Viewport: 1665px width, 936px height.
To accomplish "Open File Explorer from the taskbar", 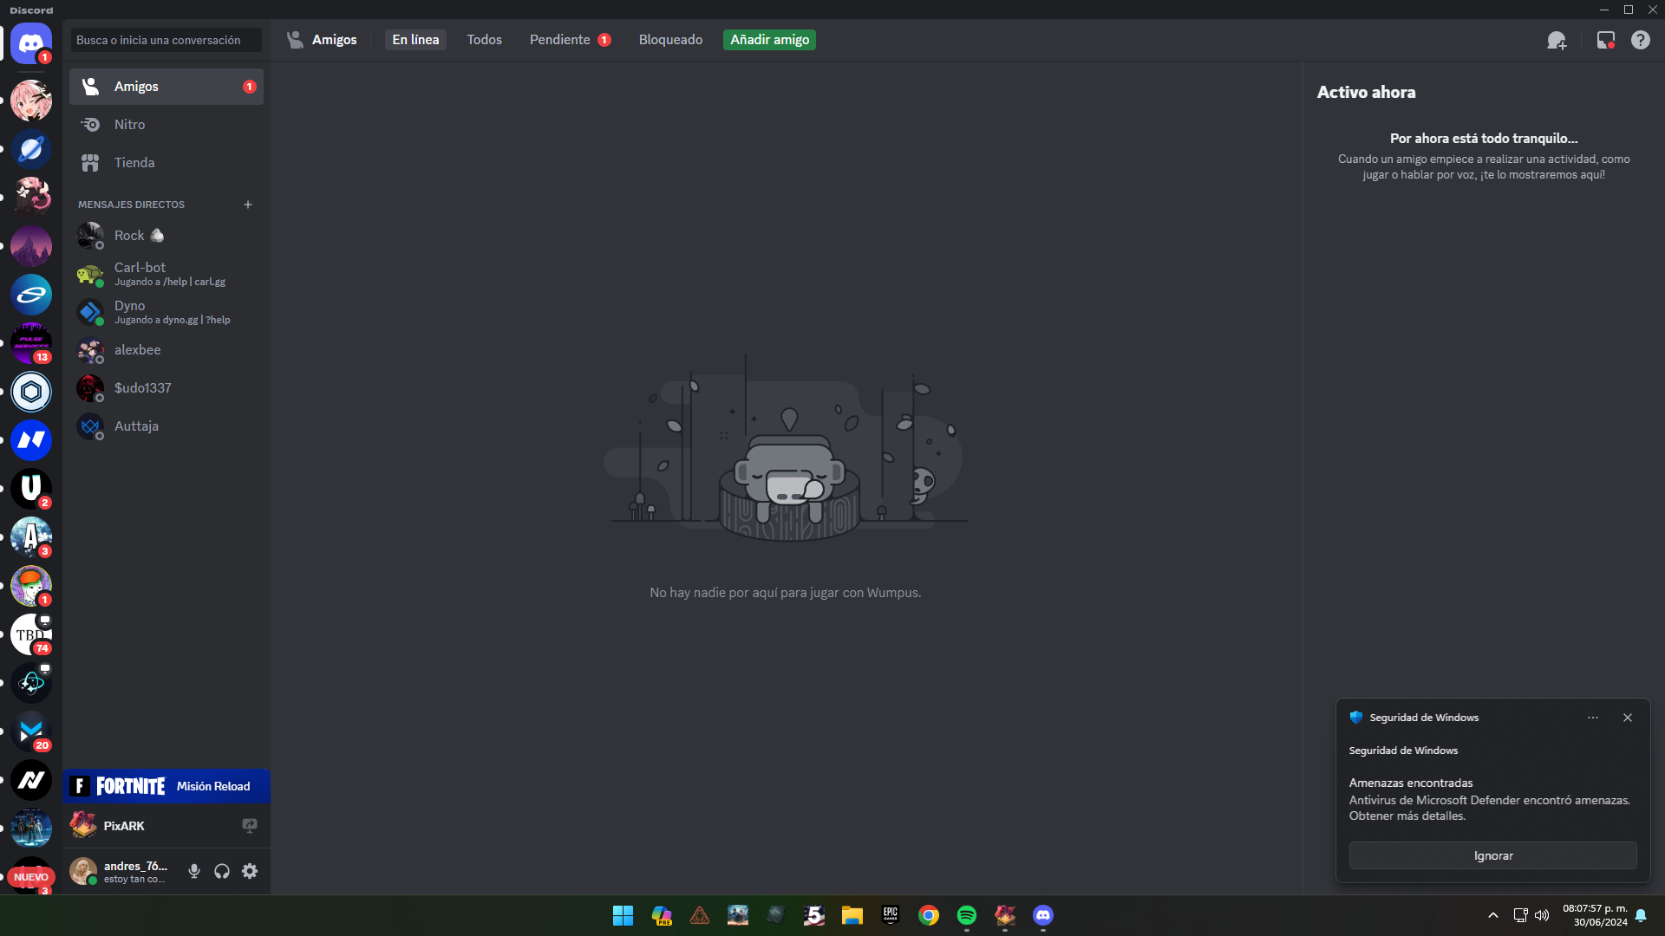I will [x=852, y=915].
